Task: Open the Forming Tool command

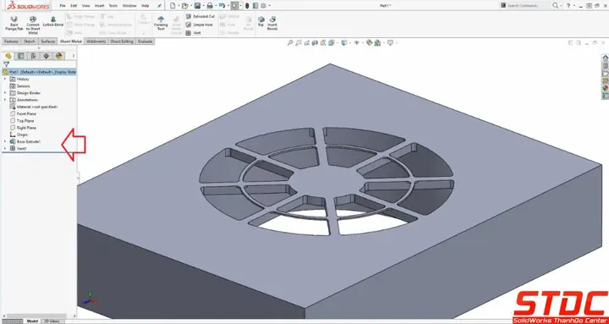Action: pyautogui.click(x=161, y=24)
